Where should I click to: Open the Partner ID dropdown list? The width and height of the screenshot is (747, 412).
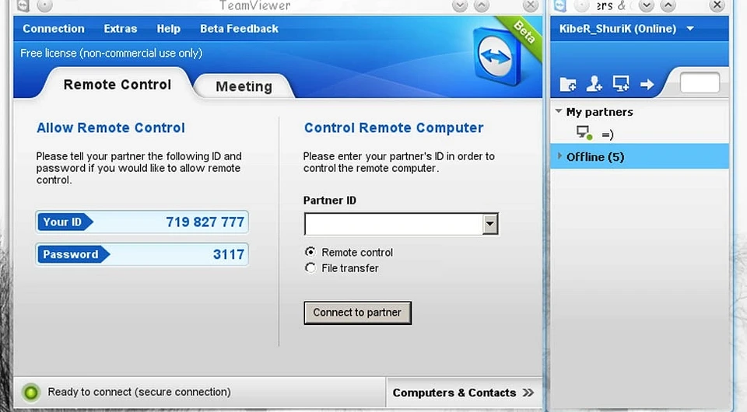[x=489, y=225]
